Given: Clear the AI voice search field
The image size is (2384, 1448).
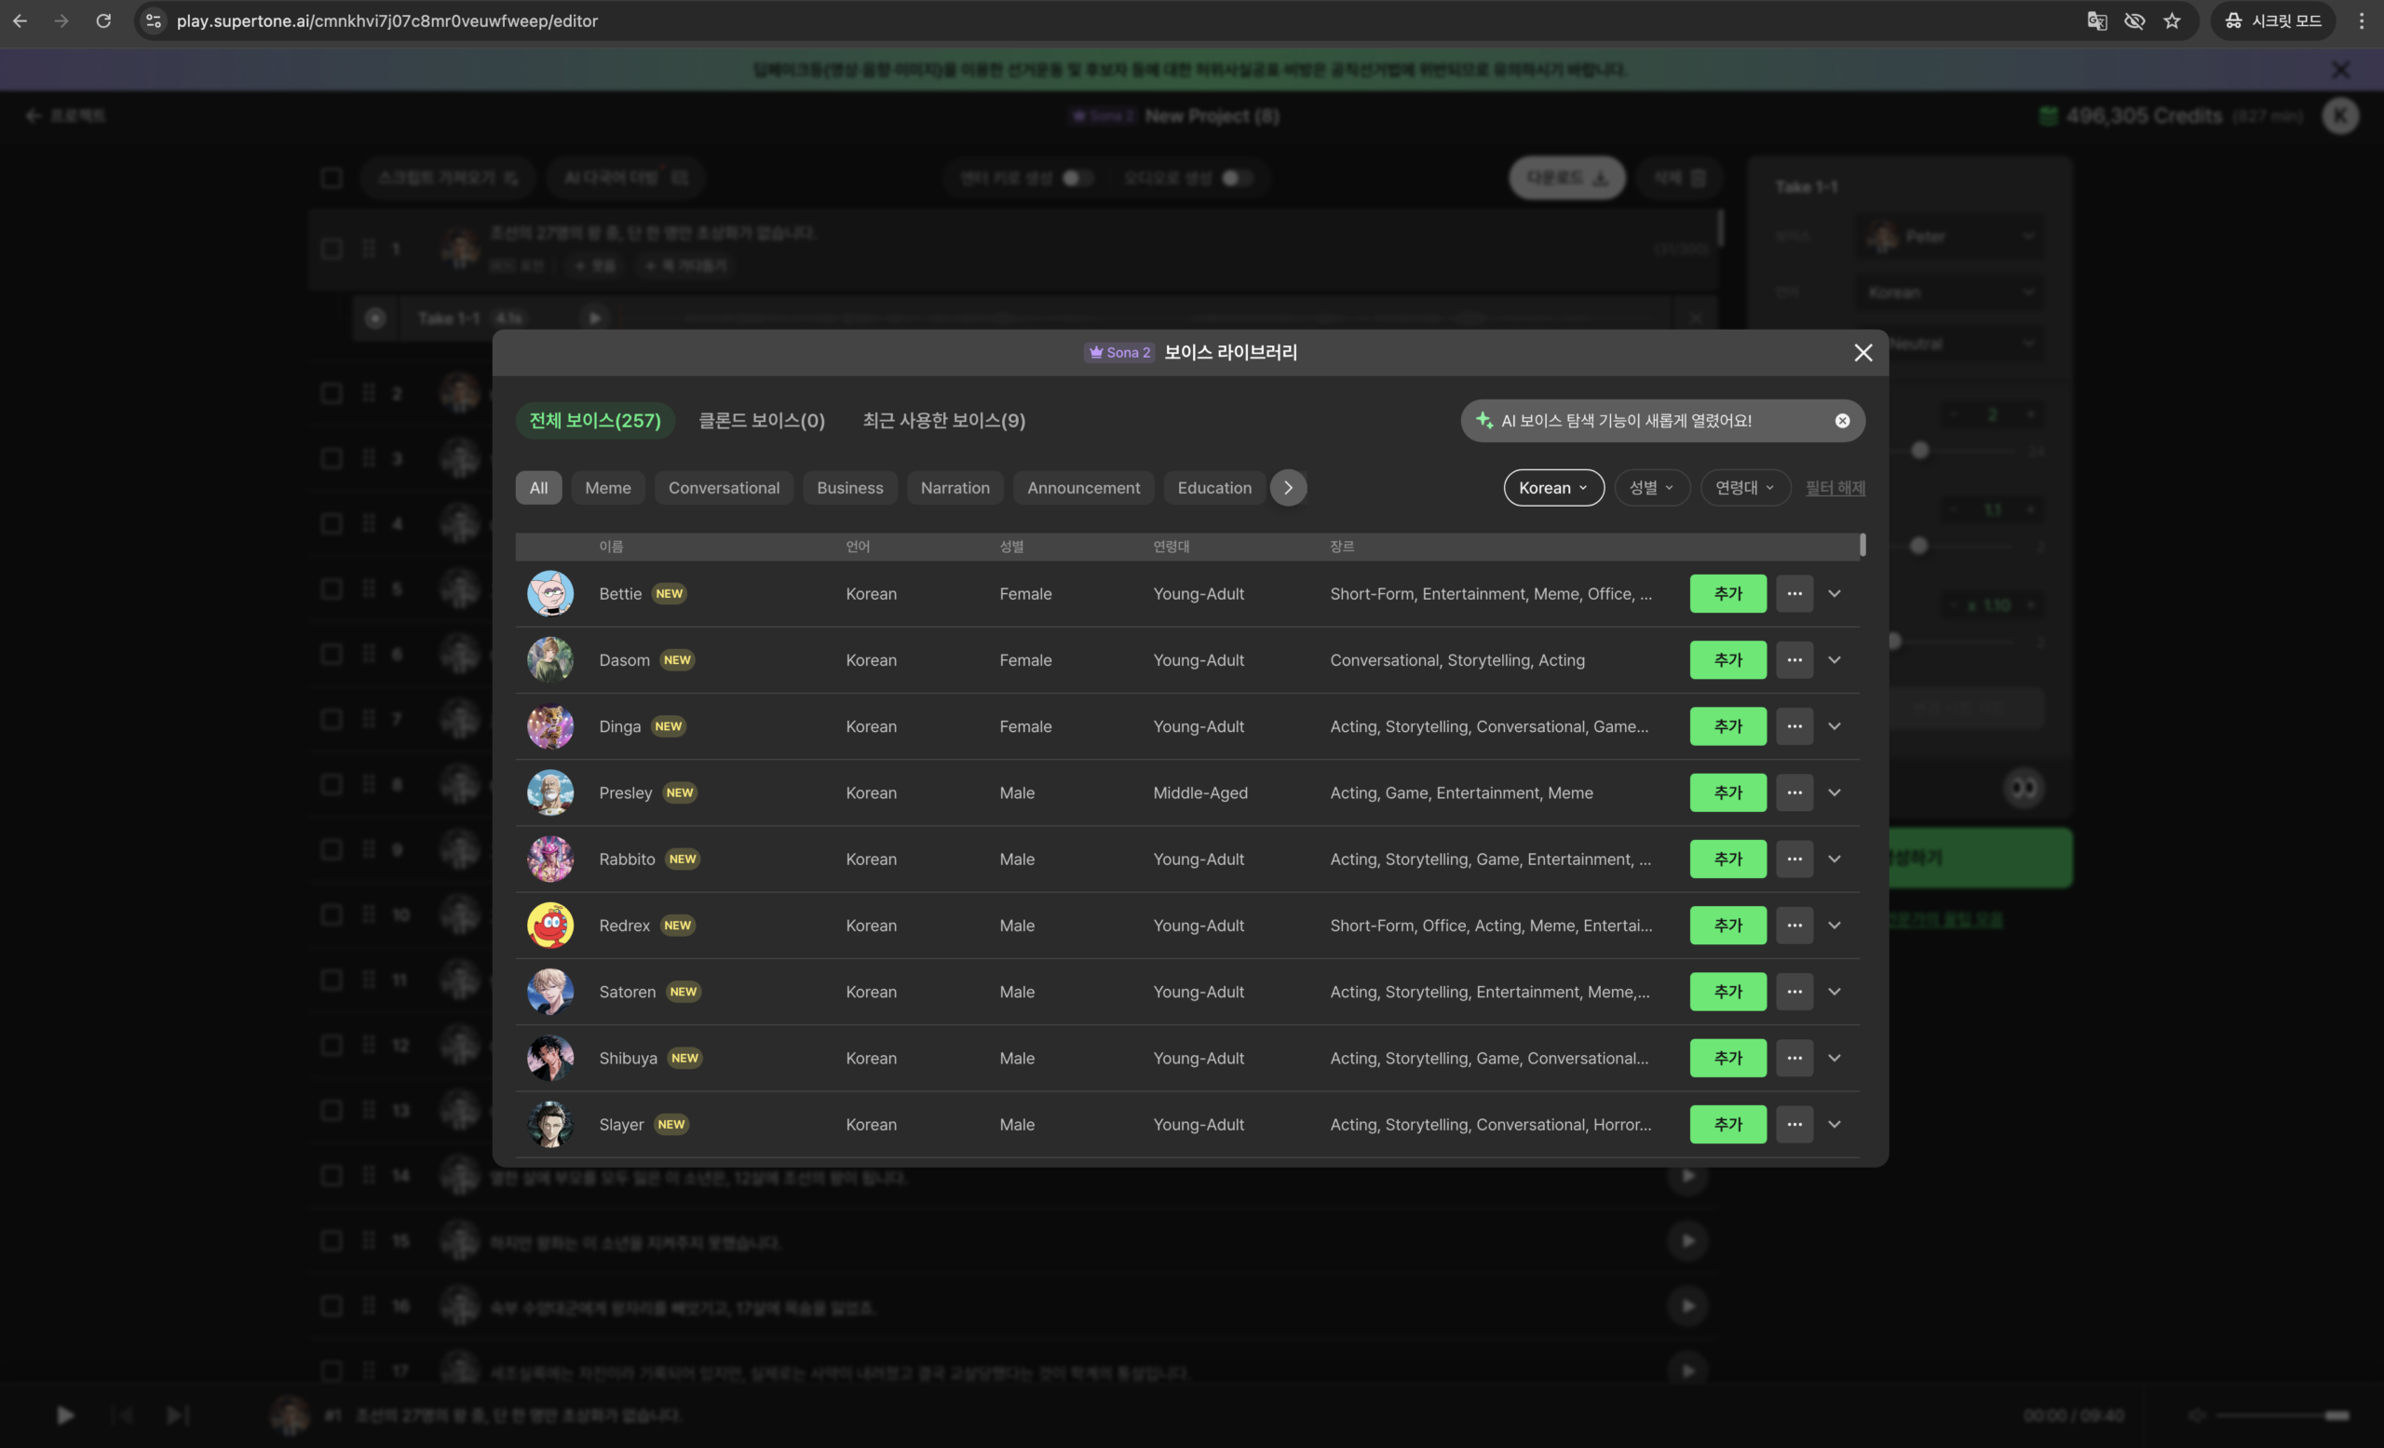Looking at the screenshot, I should coord(1842,421).
